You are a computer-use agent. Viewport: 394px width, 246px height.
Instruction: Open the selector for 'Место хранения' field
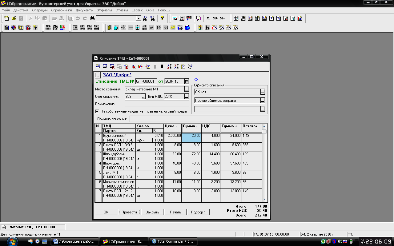coord(187,89)
